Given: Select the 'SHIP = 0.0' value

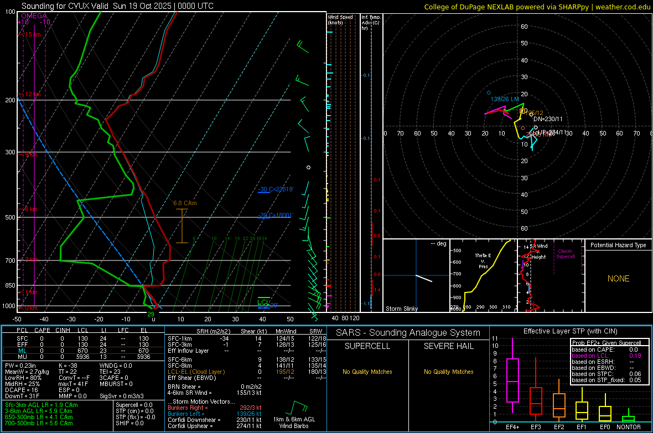Looking at the screenshot, I should [129, 423].
